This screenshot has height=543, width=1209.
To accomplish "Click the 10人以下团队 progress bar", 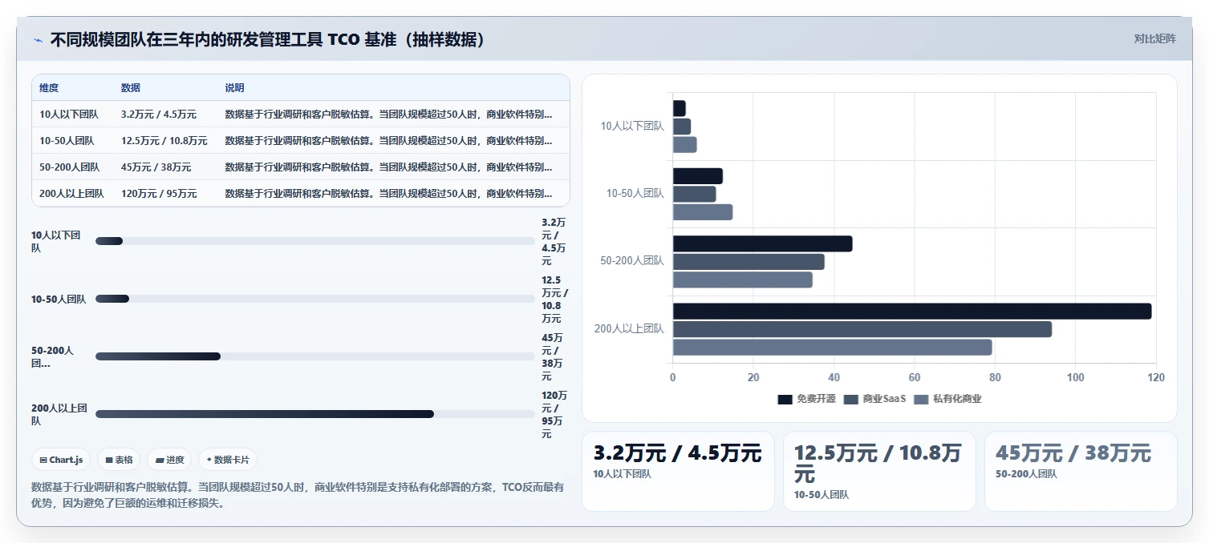I will click(314, 241).
